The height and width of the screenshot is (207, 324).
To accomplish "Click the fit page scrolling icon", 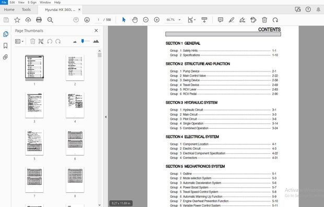I will [x=190, y=20].
